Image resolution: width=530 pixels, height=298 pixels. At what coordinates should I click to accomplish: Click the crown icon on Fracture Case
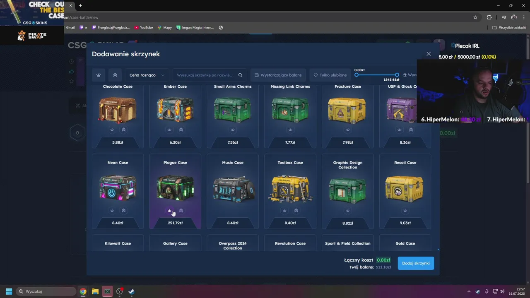[x=348, y=130]
